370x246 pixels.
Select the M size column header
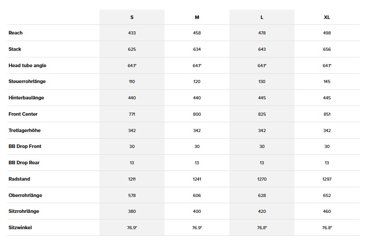click(197, 17)
